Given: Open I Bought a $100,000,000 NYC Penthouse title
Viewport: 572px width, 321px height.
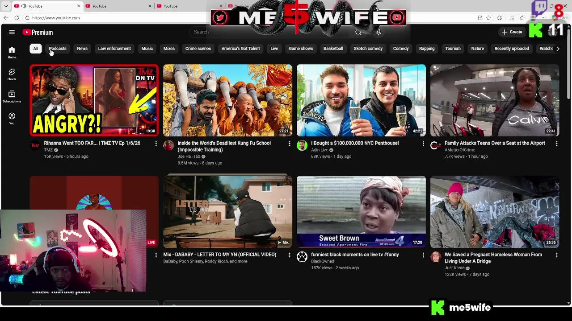Looking at the screenshot, I should click(355, 143).
